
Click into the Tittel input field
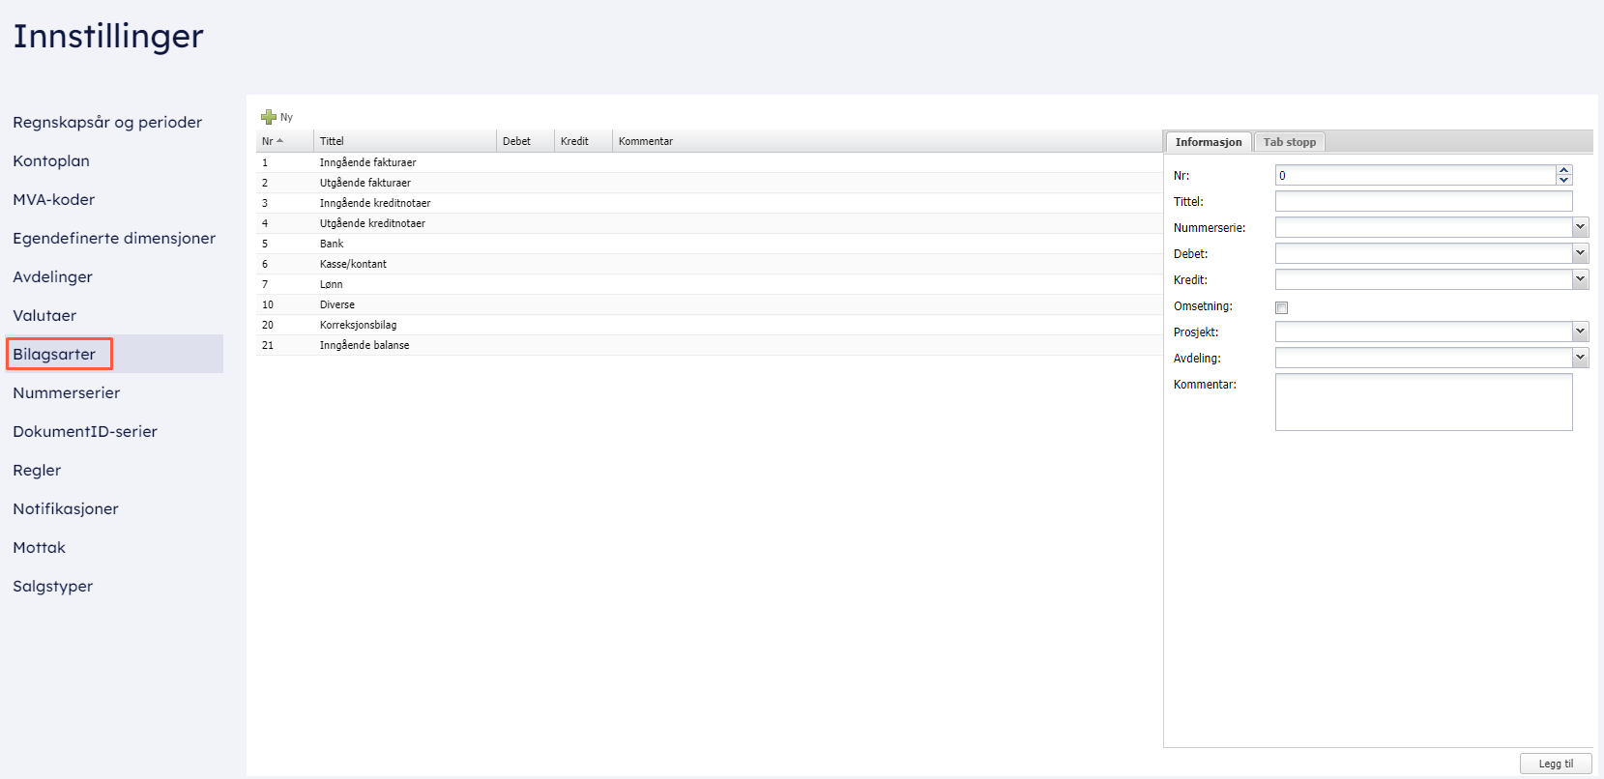(1422, 201)
